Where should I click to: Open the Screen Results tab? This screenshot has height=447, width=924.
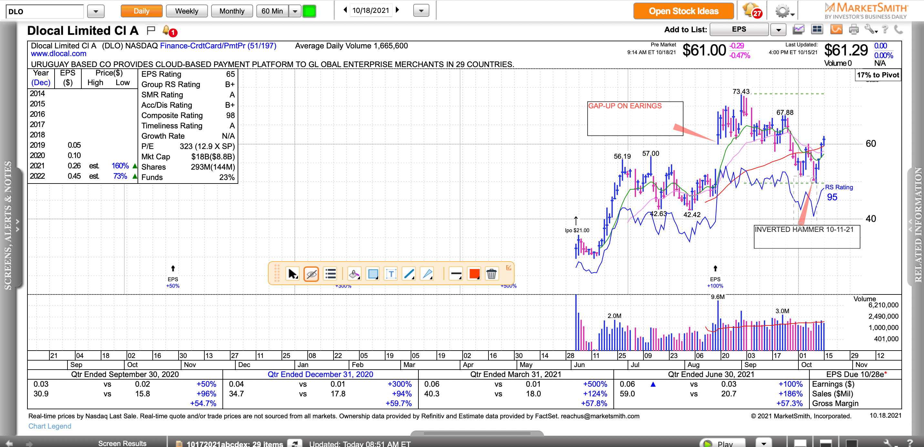click(122, 443)
